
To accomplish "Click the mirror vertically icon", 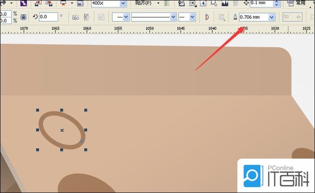I will pyautogui.click(x=87, y=17).
